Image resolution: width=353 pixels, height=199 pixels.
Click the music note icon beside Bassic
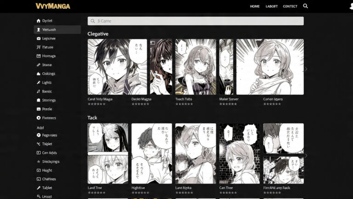(39, 91)
